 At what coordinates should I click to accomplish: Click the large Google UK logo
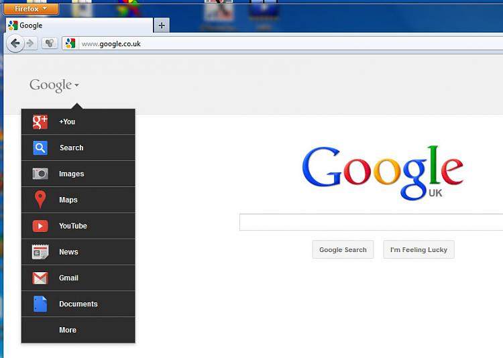(382, 173)
